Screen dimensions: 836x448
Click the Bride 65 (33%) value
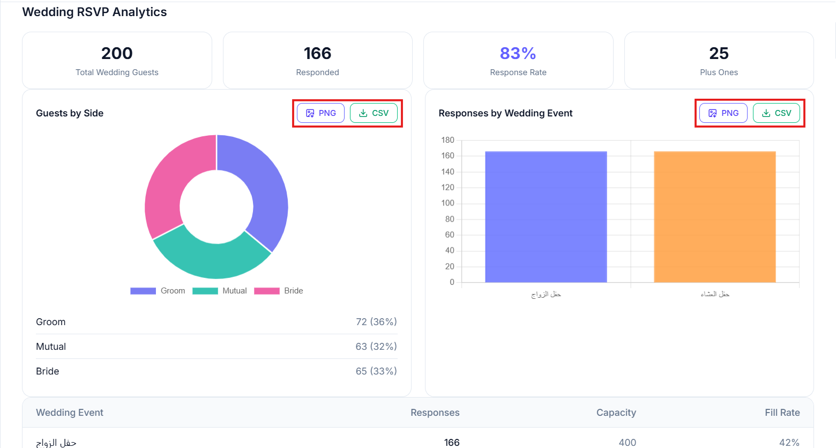[x=376, y=371]
